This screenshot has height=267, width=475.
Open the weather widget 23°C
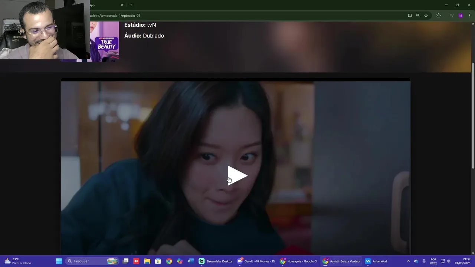tap(18, 261)
